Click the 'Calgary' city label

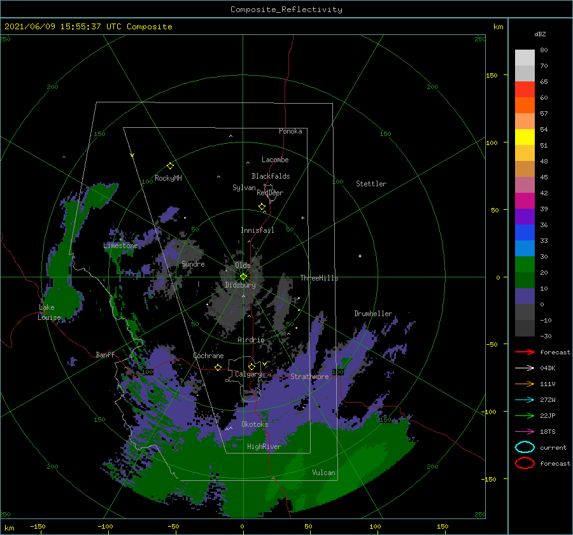pos(248,374)
